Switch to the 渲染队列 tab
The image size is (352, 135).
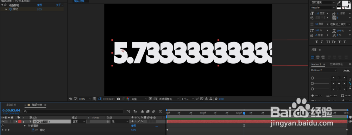(x=11, y=105)
